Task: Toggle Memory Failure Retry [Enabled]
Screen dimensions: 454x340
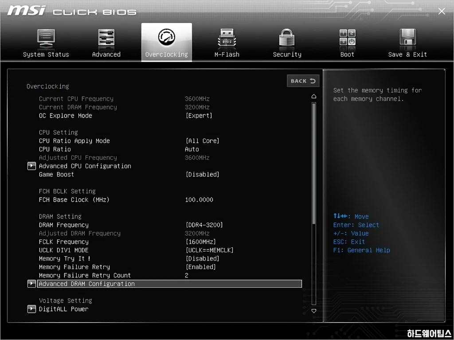Action: click(201, 267)
